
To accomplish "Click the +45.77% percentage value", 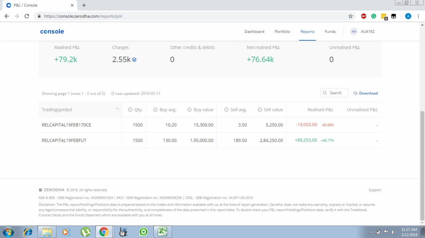I will [327, 141].
